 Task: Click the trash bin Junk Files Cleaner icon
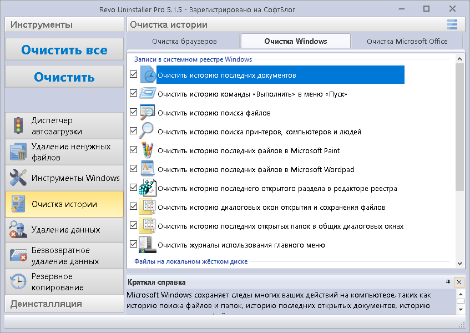(x=18, y=152)
